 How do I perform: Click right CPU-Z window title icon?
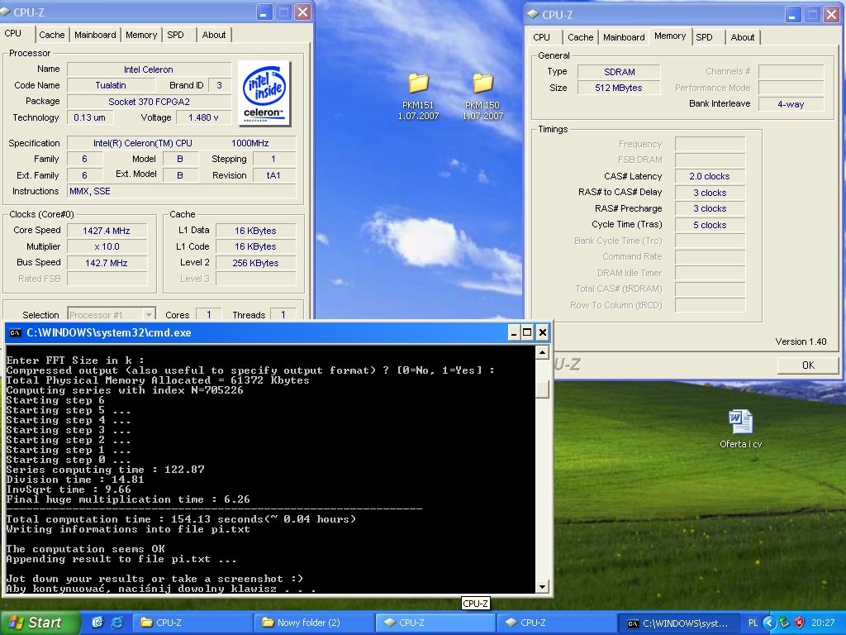(533, 14)
